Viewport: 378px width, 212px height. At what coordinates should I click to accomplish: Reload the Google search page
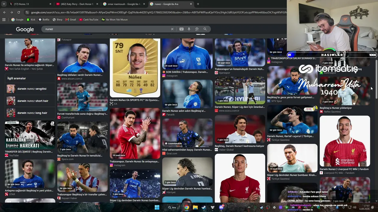coord(19,12)
